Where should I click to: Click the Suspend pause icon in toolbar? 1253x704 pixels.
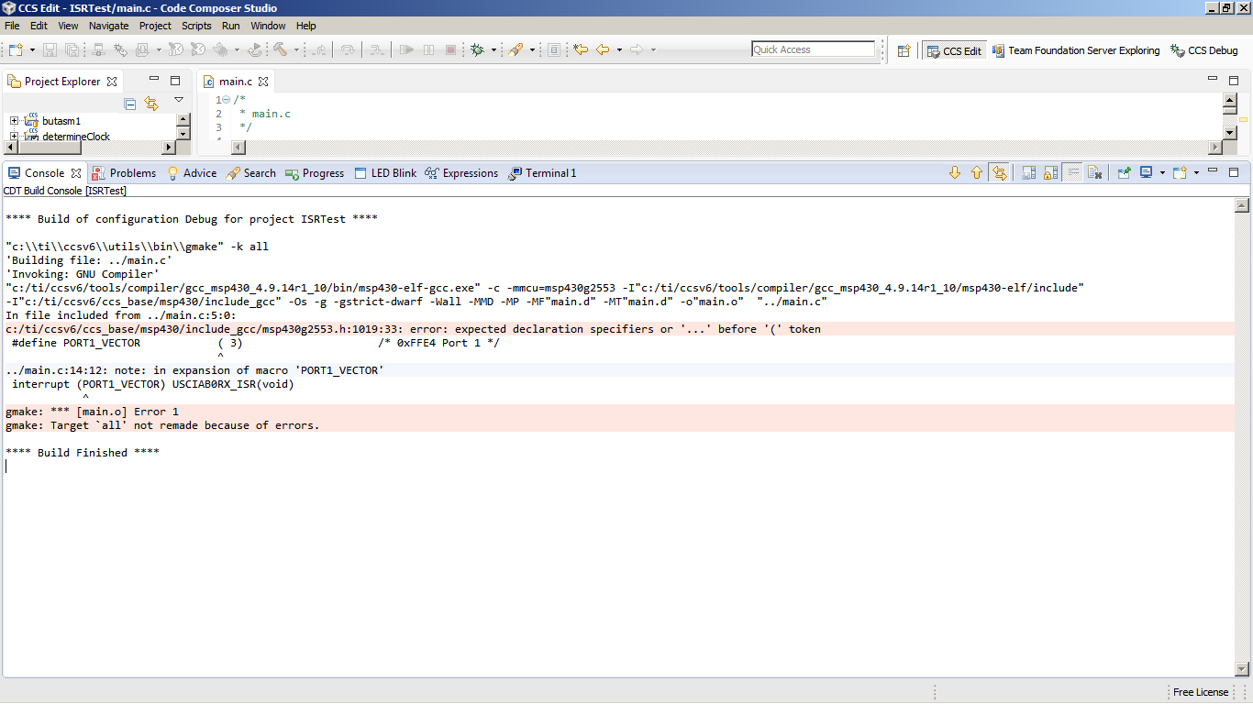point(428,49)
